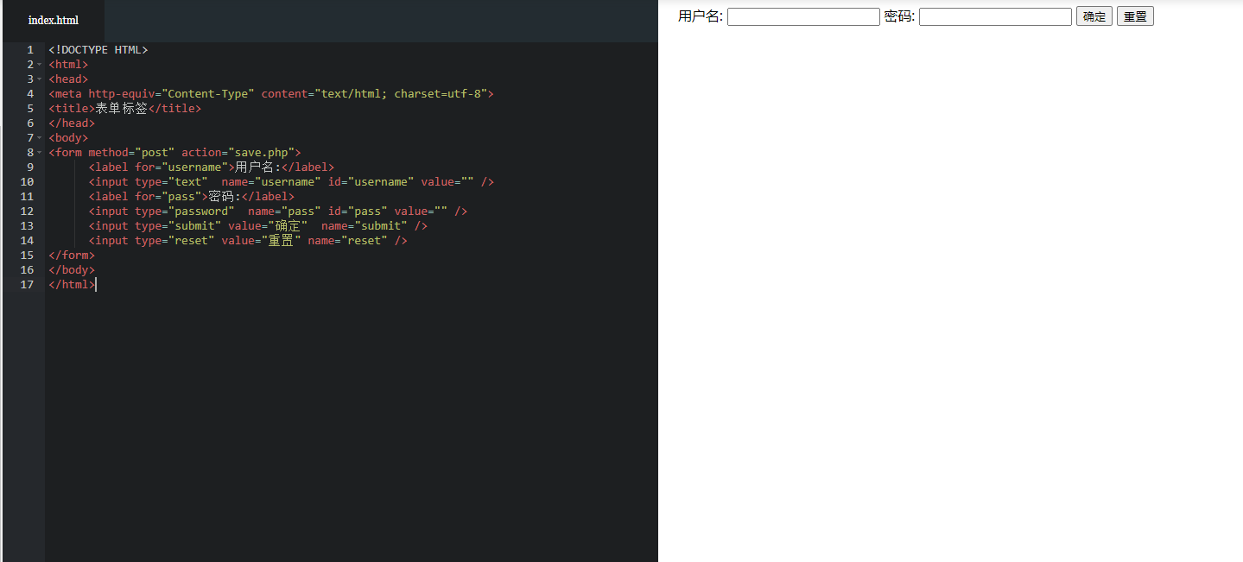Click the 用户名 text input field in preview
This screenshot has width=1243, height=562.
pos(803,16)
